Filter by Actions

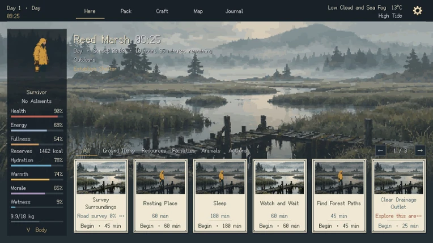(x=238, y=151)
